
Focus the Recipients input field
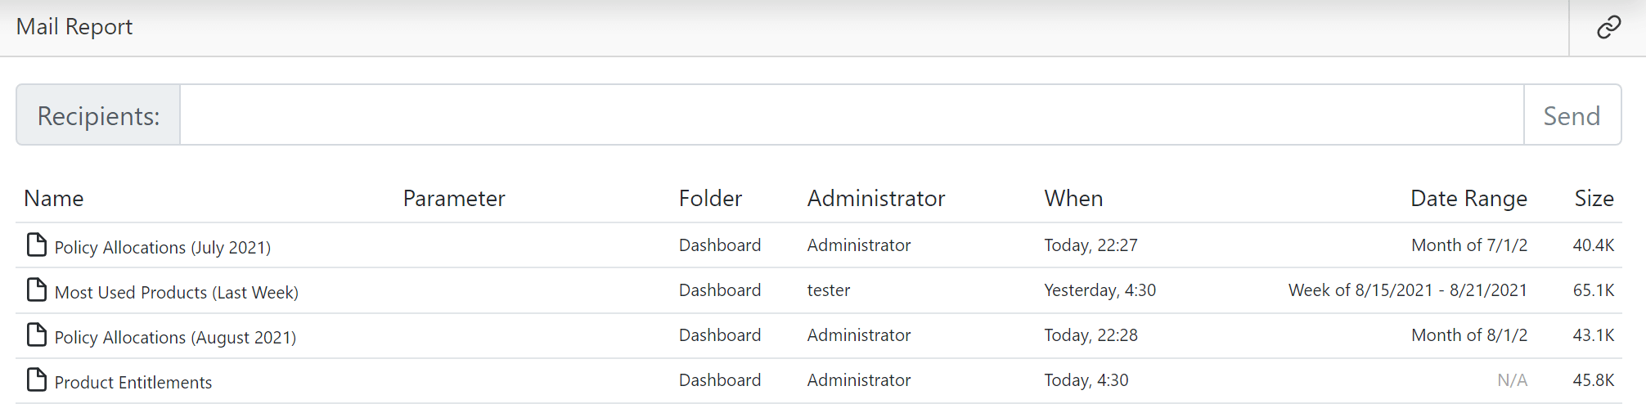(x=851, y=115)
